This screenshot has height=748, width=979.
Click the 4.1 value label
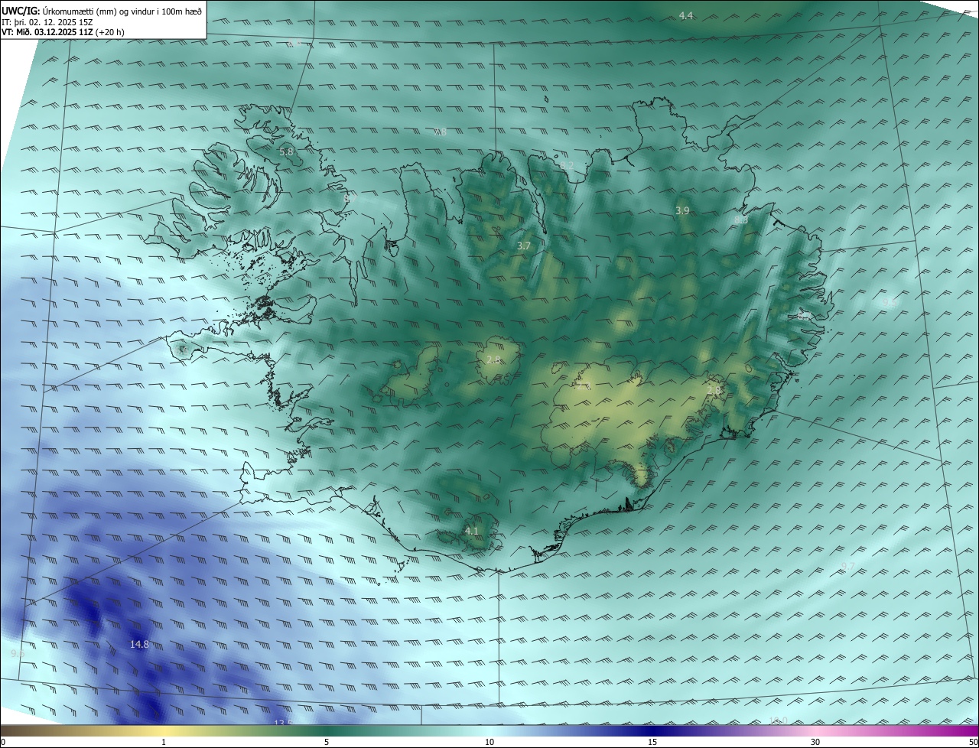(472, 531)
